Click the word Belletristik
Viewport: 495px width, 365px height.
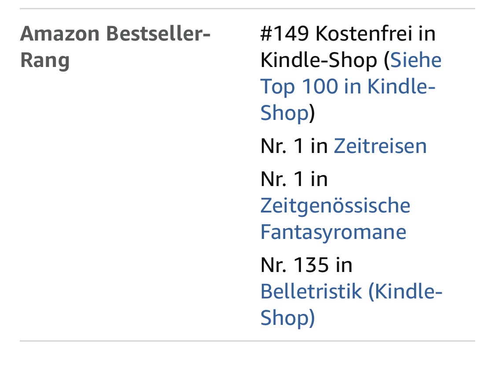click(311, 292)
